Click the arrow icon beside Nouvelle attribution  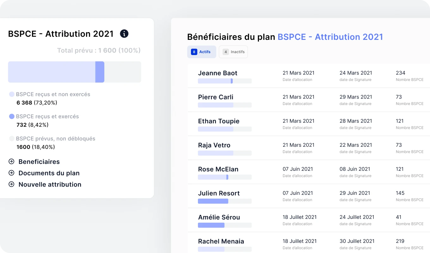click(12, 184)
